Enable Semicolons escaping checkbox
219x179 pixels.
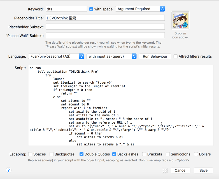167,154
